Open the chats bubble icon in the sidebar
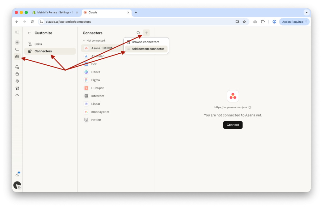 (17, 67)
